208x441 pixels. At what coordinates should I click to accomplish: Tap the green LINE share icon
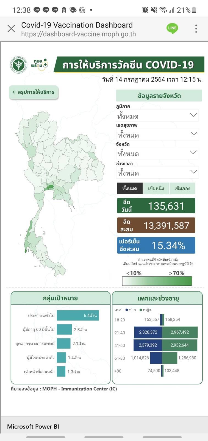(172, 28)
